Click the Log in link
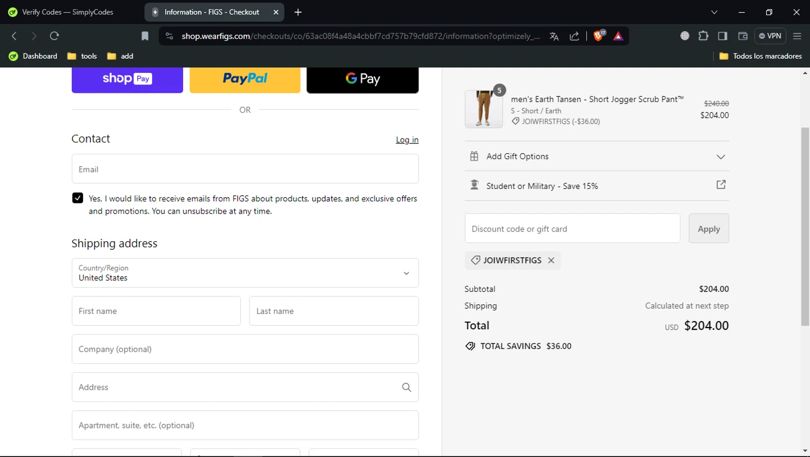 407,140
